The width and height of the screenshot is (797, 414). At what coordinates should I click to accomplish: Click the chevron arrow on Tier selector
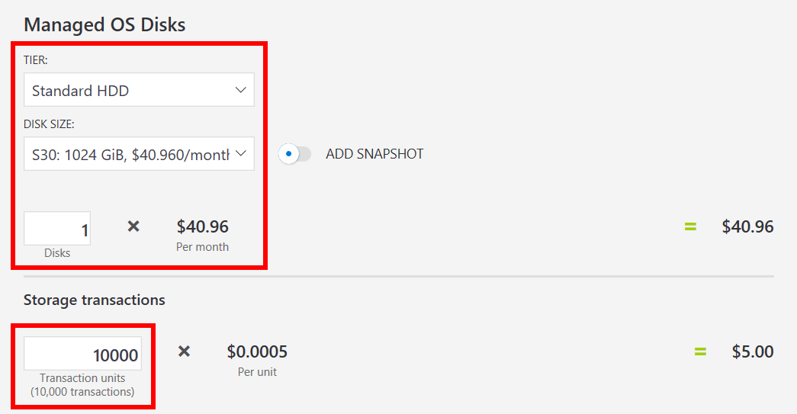[241, 90]
